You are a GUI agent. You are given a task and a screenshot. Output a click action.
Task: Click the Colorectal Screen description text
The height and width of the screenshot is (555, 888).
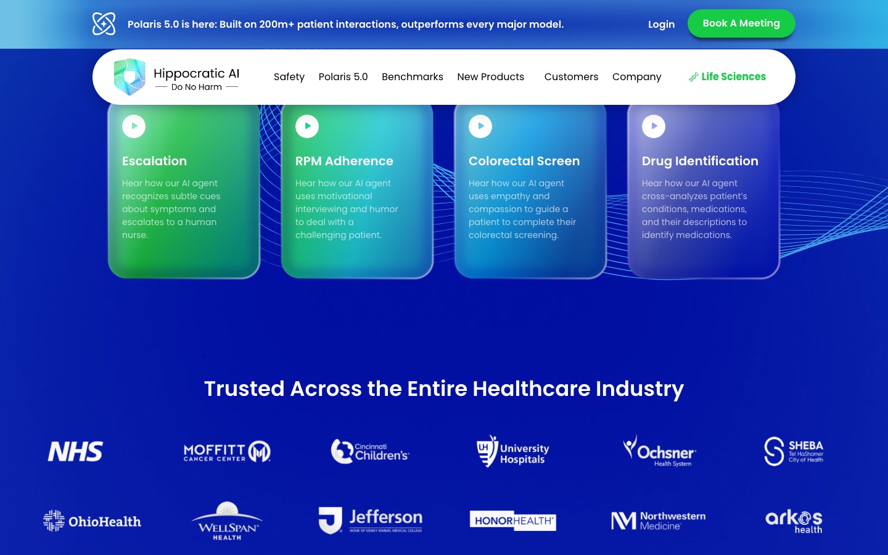pos(522,209)
